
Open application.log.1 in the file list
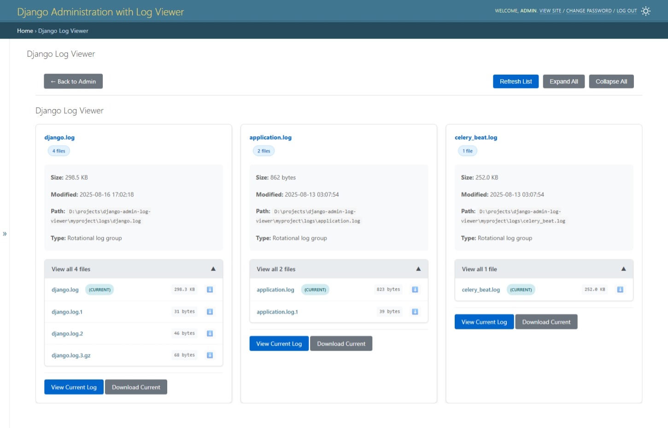pos(277,312)
